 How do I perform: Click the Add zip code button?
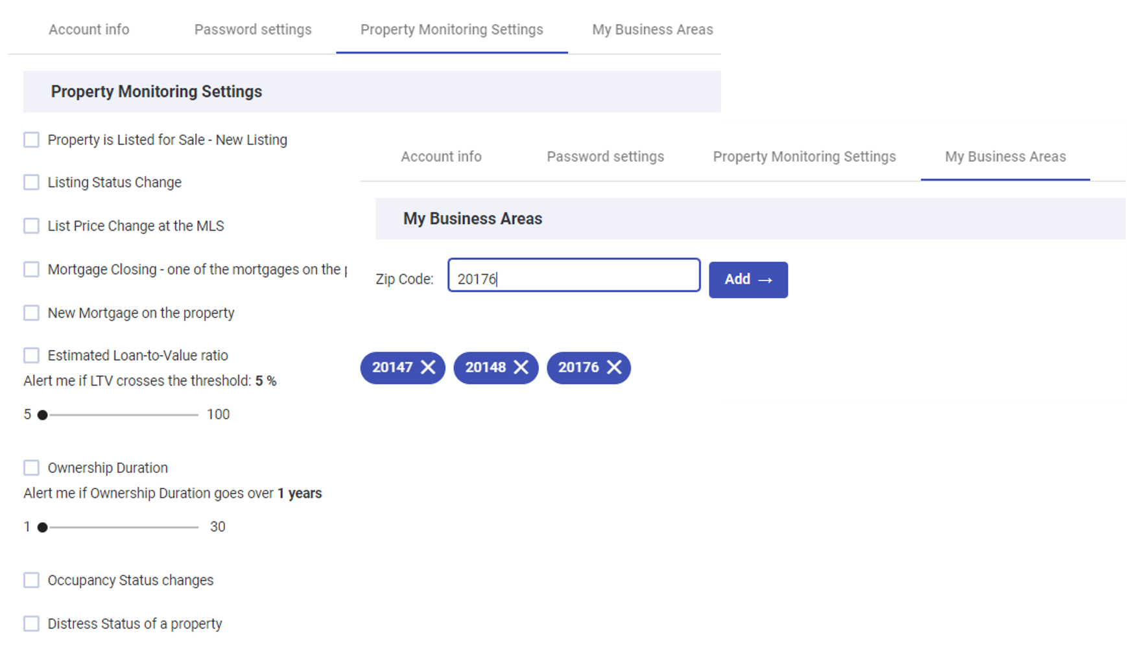tap(748, 279)
